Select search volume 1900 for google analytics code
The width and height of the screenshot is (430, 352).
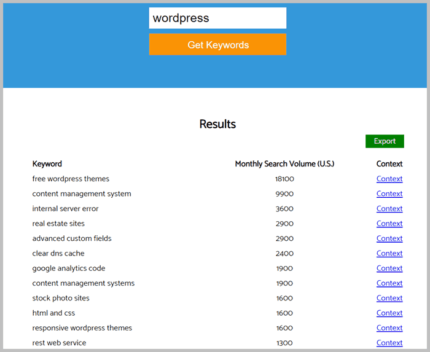pos(284,268)
